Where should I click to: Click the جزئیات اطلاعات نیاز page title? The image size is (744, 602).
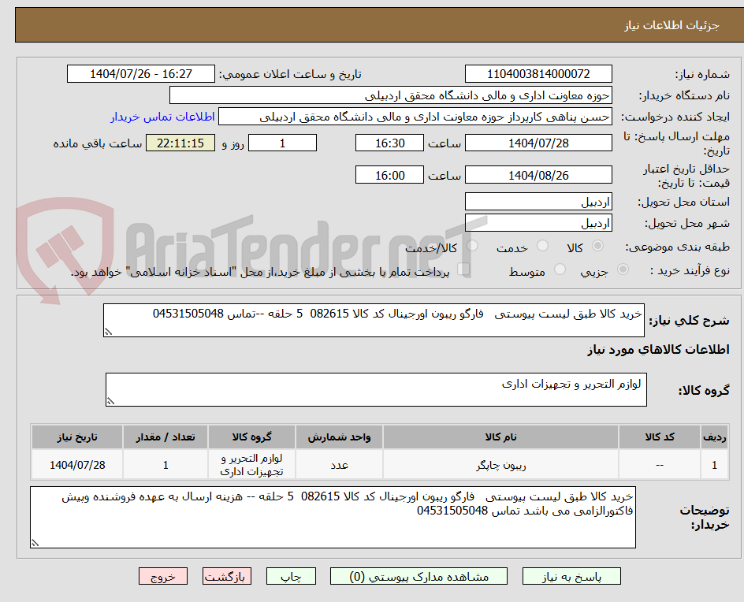click(x=671, y=25)
